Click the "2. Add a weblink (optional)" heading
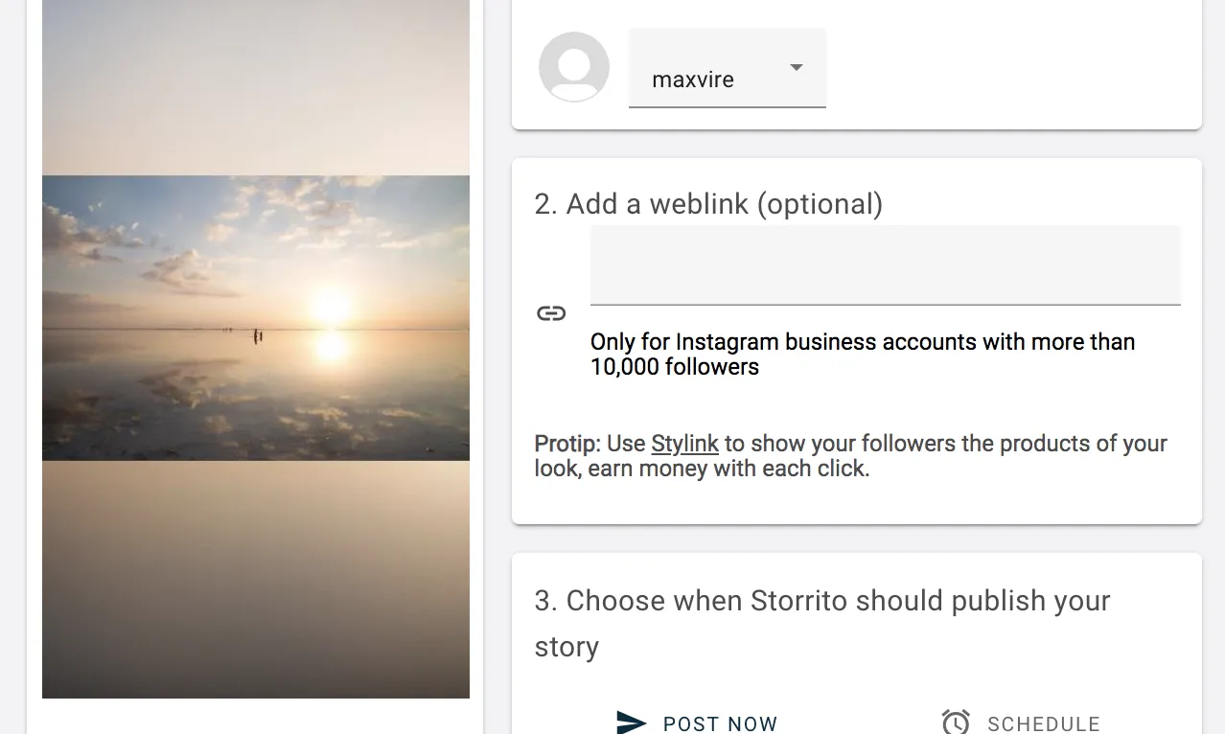Screen dimensions: 1225x734 click(708, 204)
